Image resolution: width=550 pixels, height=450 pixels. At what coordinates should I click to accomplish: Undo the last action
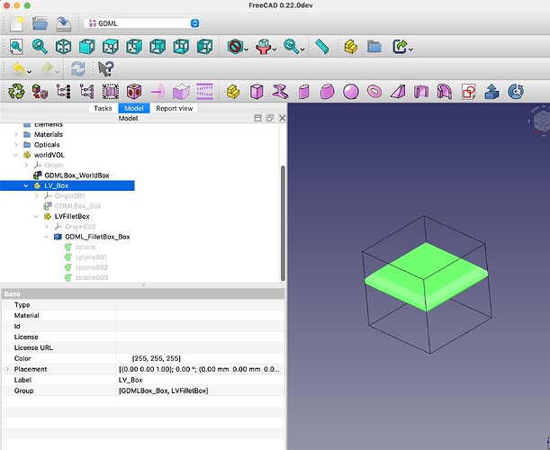pos(18,68)
